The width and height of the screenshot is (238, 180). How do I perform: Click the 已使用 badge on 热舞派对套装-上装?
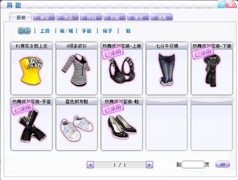point(113,53)
